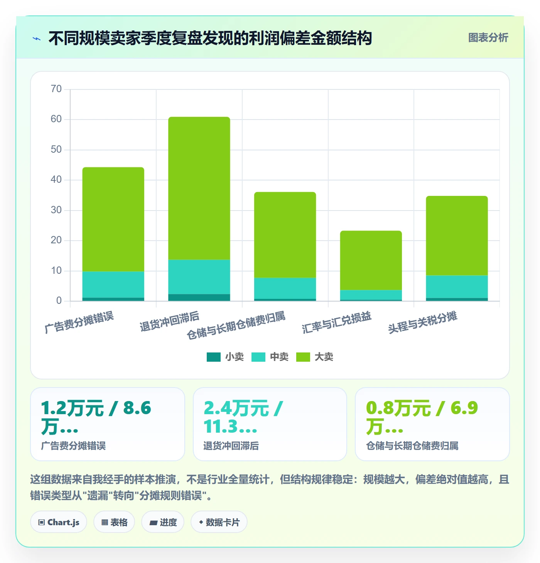540x563 pixels.
Task: Click the 数据卡片 tag chip
Action: [x=219, y=522]
